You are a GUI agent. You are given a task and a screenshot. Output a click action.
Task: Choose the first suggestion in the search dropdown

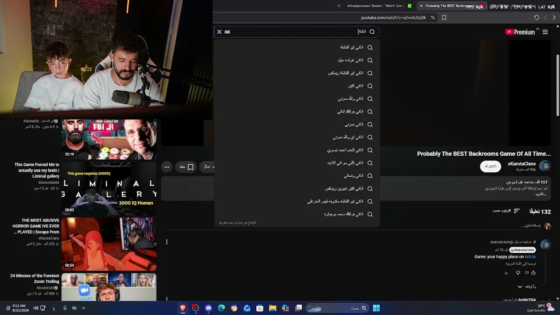(297, 47)
